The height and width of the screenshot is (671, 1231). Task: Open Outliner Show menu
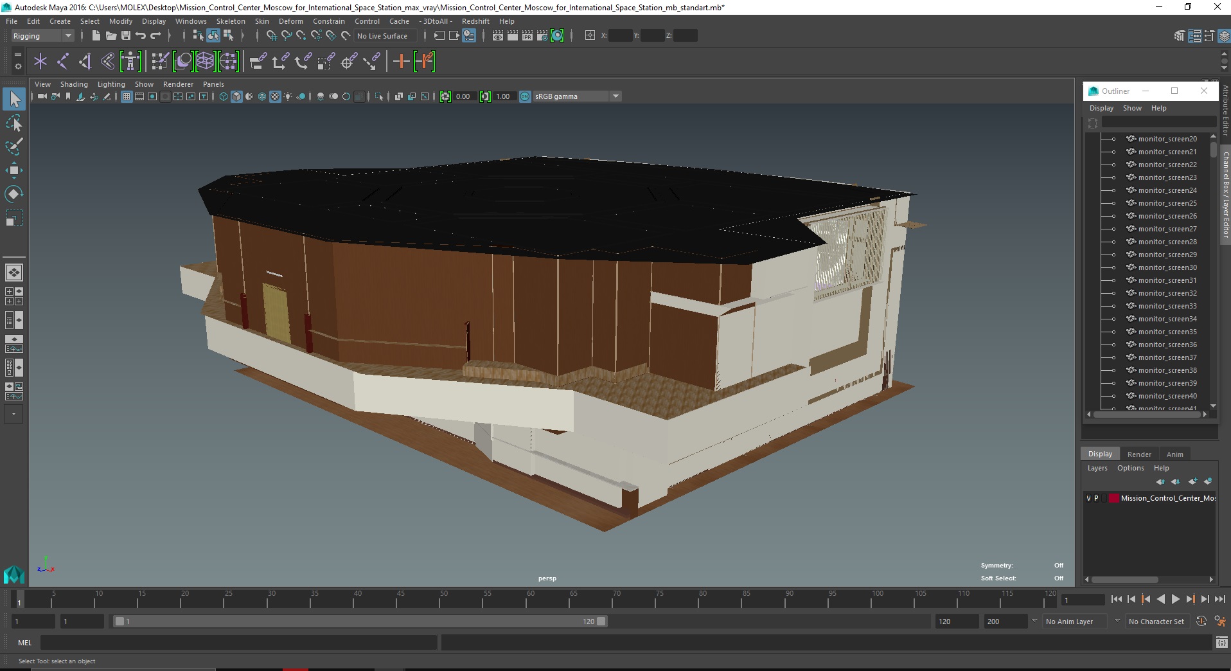[x=1132, y=108]
